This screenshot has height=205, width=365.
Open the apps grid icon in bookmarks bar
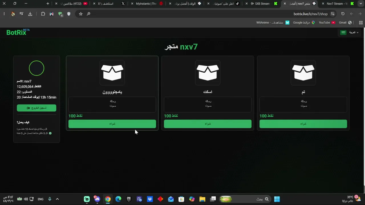pyautogui.click(x=361, y=22)
